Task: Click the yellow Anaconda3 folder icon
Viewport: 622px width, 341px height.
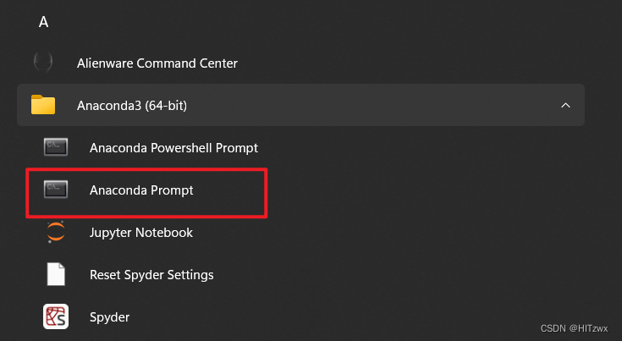Action: (x=43, y=105)
